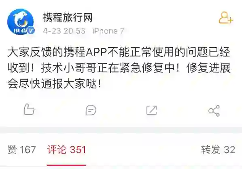Open the Ctrip dolphin avatar
This screenshot has height=169, width=242.
(21, 22)
